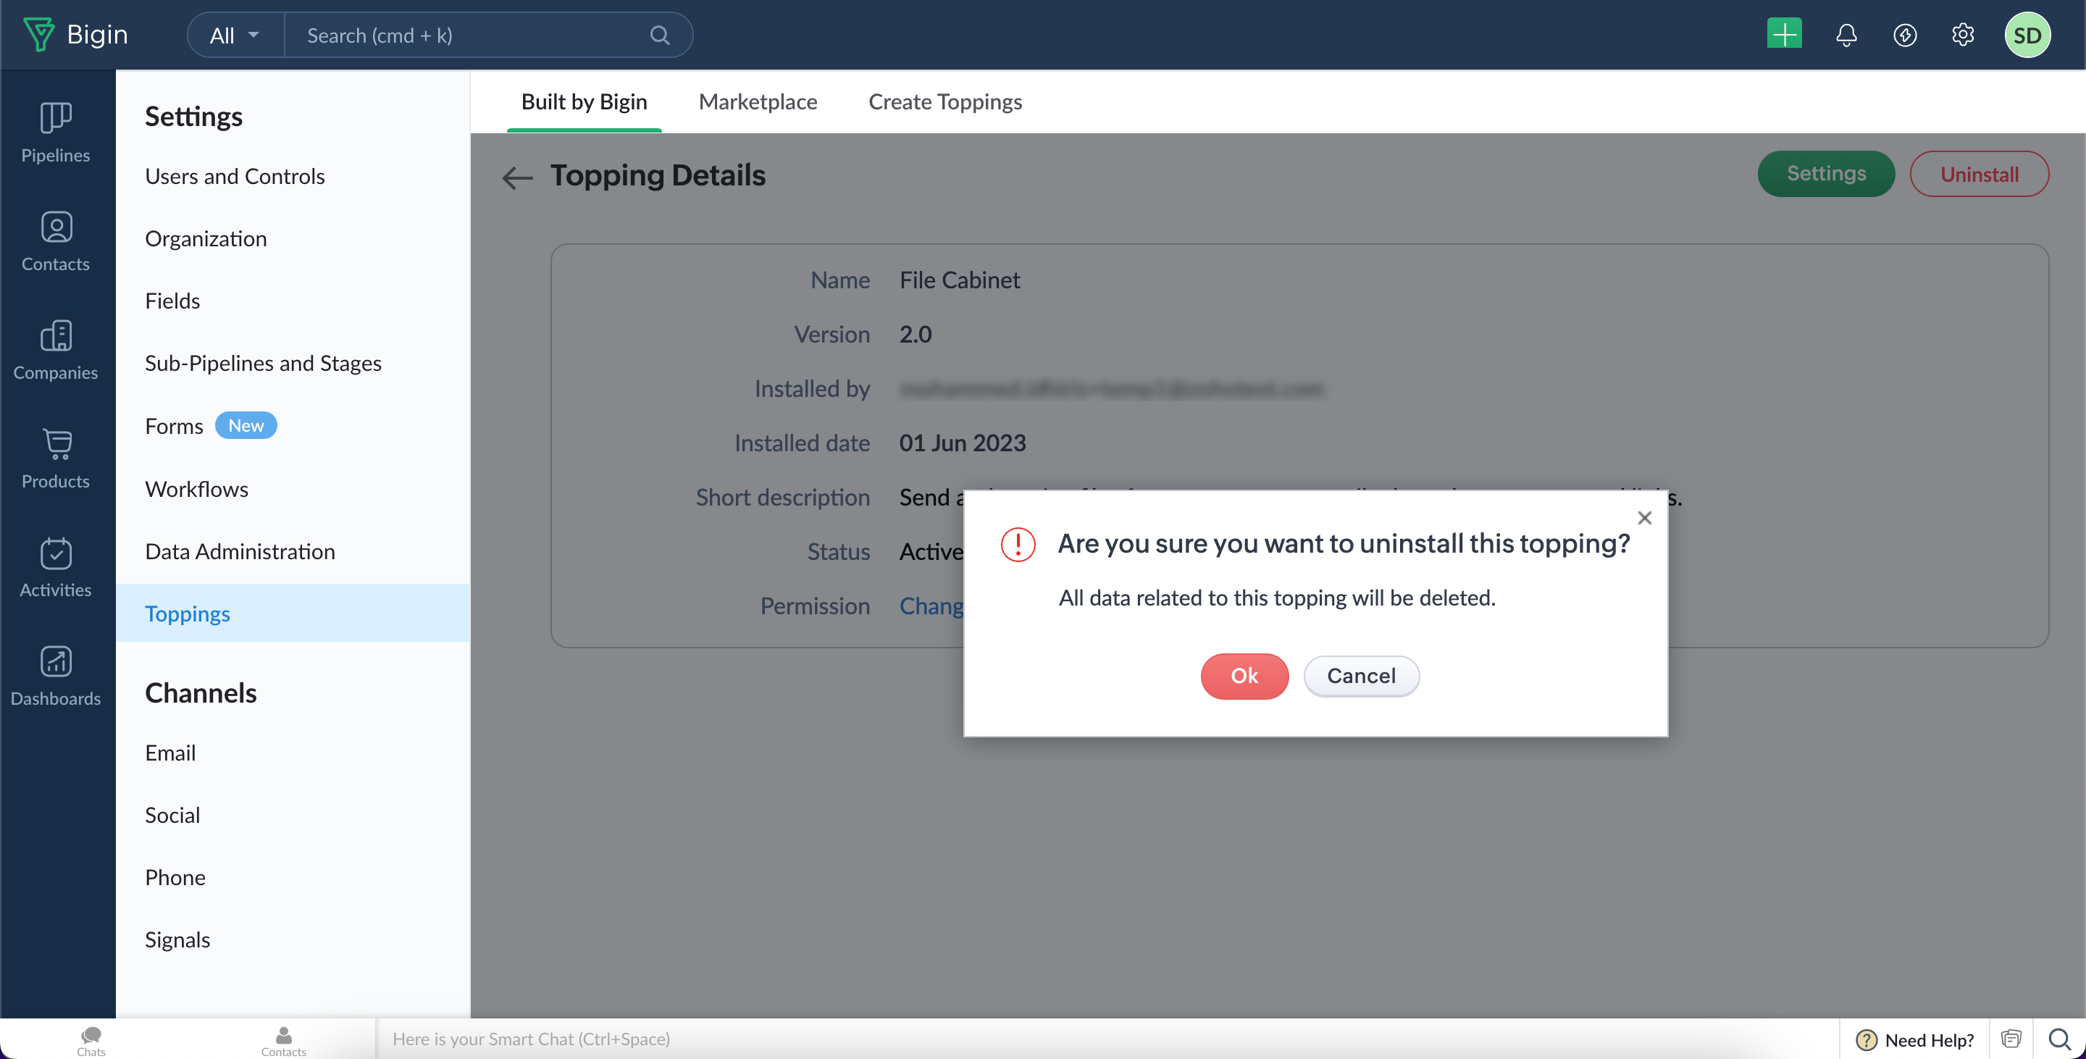Switch to the Create Toppings tab
Screen dimensions: 2086x1059
(x=945, y=102)
